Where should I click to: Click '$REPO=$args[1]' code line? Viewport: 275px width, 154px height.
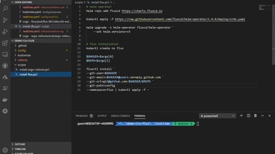pyautogui.click(x=98, y=61)
